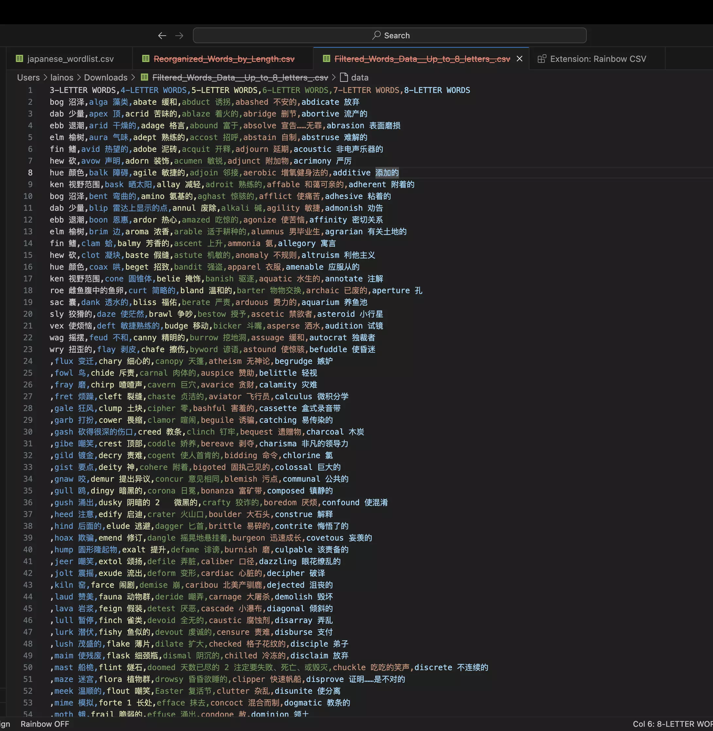Click the csv icon in breadcrumb path
This screenshot has width=713, height=731.
145,78
